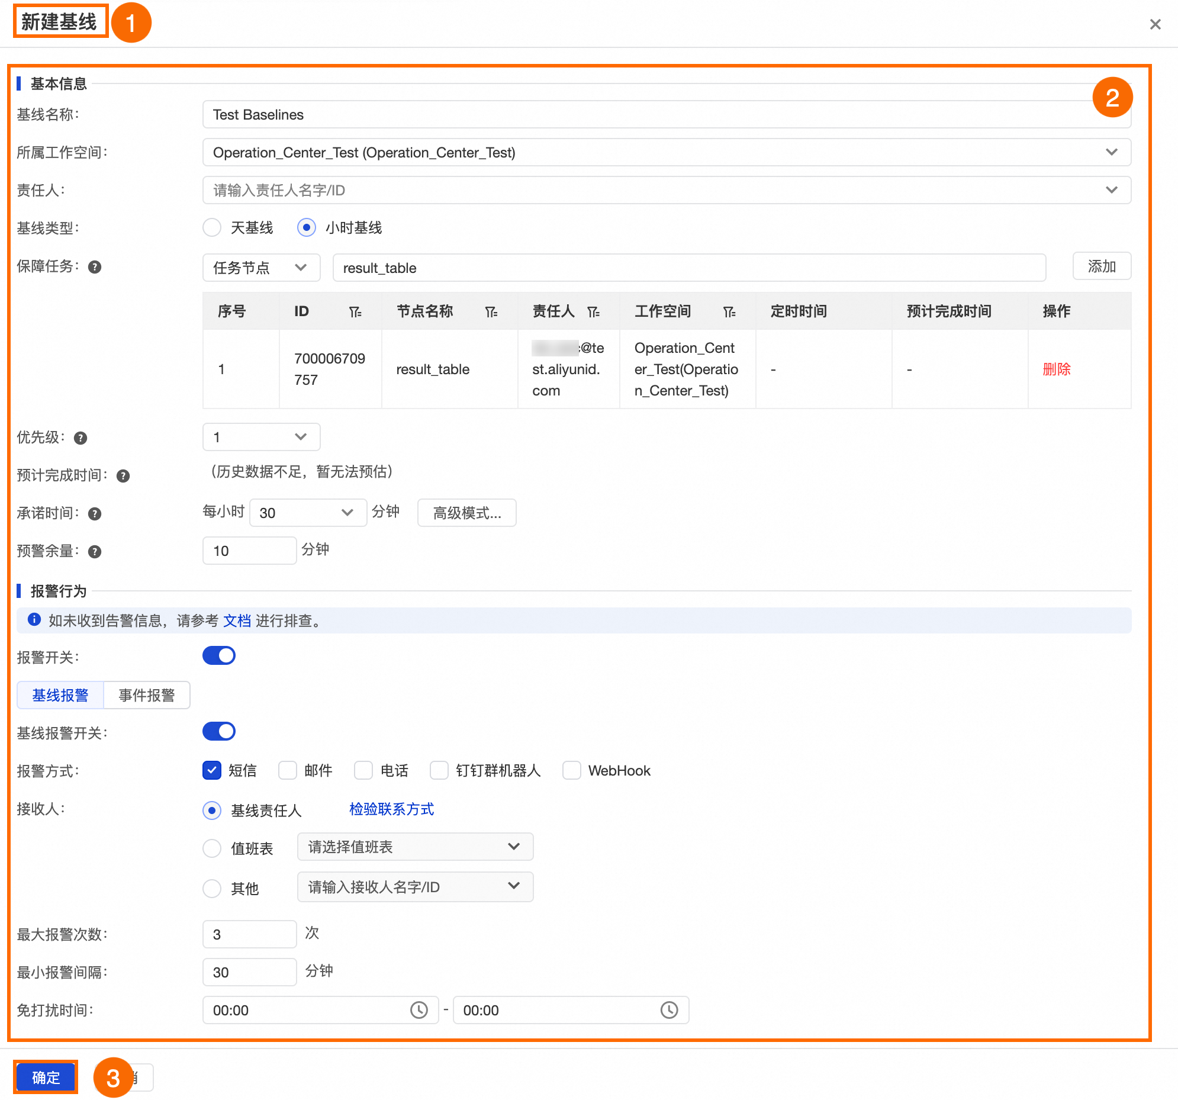Image resolution: width=1178 pixels, height=1100 pixels.
Task: Click the result_table node name cell
Action: tap(449, 369)
